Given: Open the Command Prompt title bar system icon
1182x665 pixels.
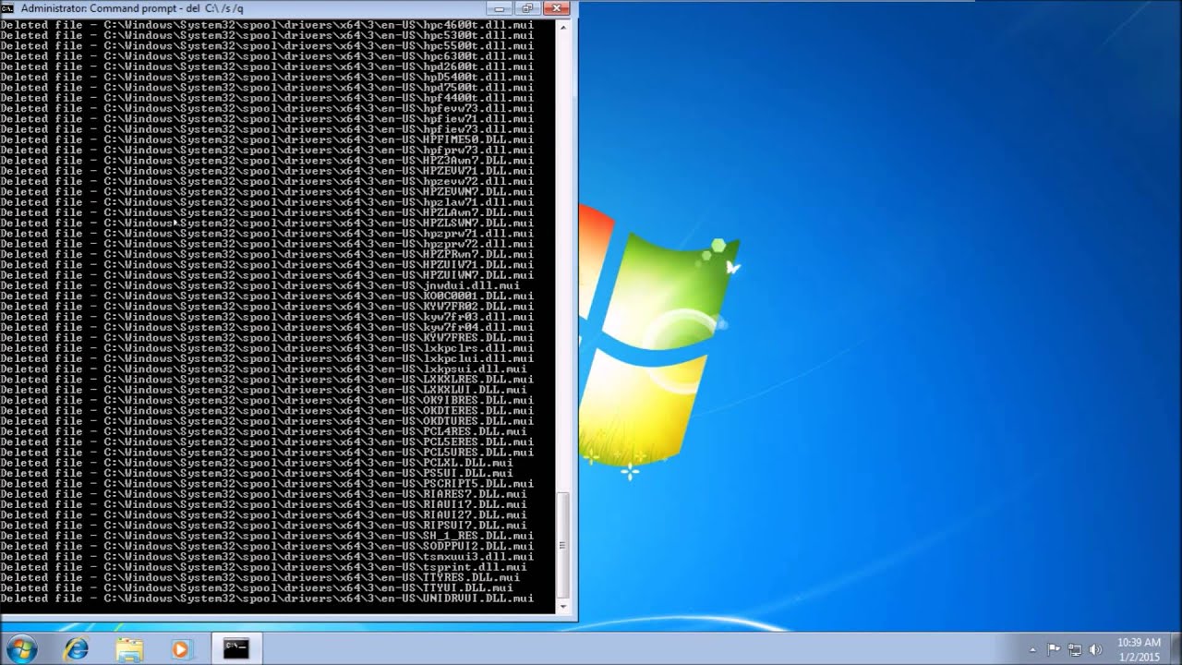Looking at the screenshot, I should pos(8,8).
